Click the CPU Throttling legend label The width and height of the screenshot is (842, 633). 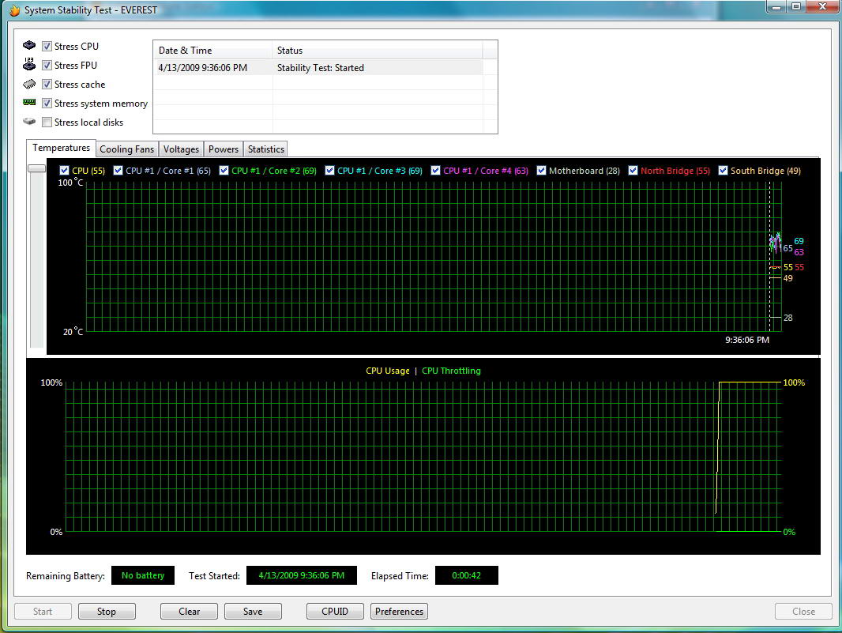tap(451, 371)
